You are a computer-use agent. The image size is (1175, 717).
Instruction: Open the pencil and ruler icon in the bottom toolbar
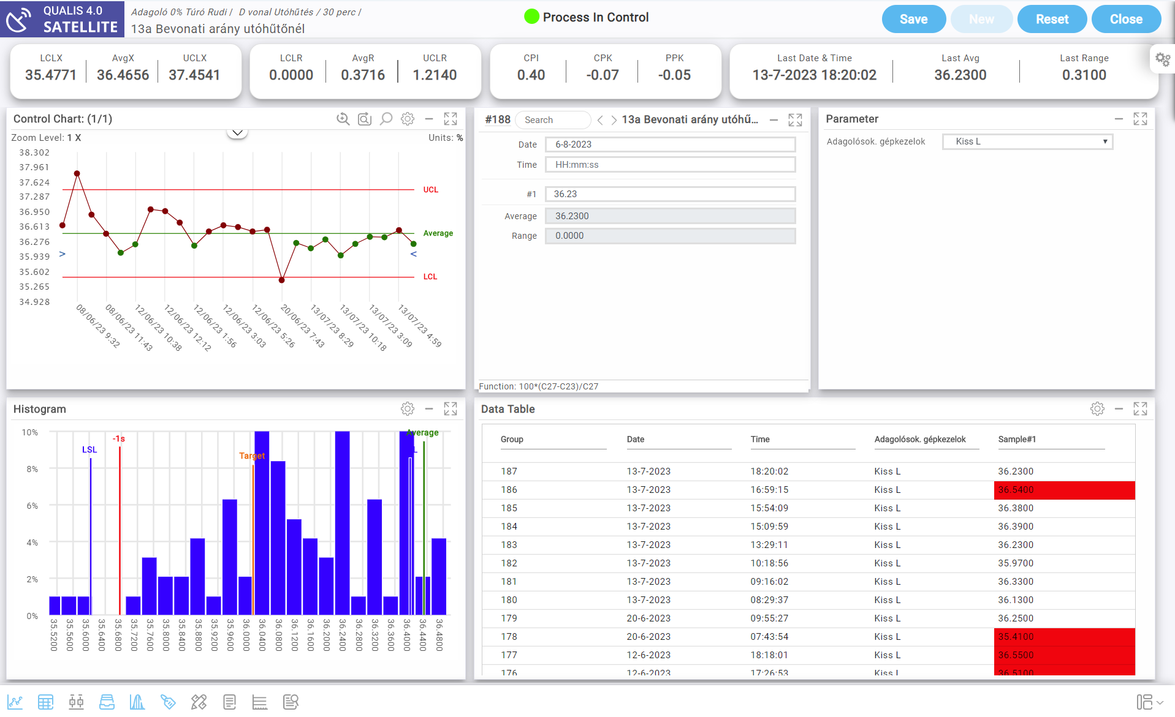coord(199,702)
